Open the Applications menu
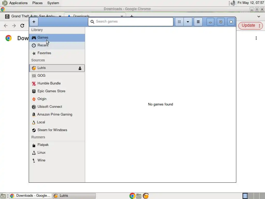This screenshot has height=199, width=265. coord(18,3)
